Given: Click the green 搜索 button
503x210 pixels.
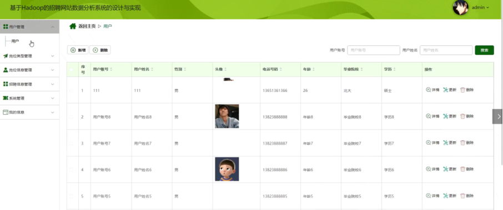Looking at the screenshot, I should (x=484, y=50).
